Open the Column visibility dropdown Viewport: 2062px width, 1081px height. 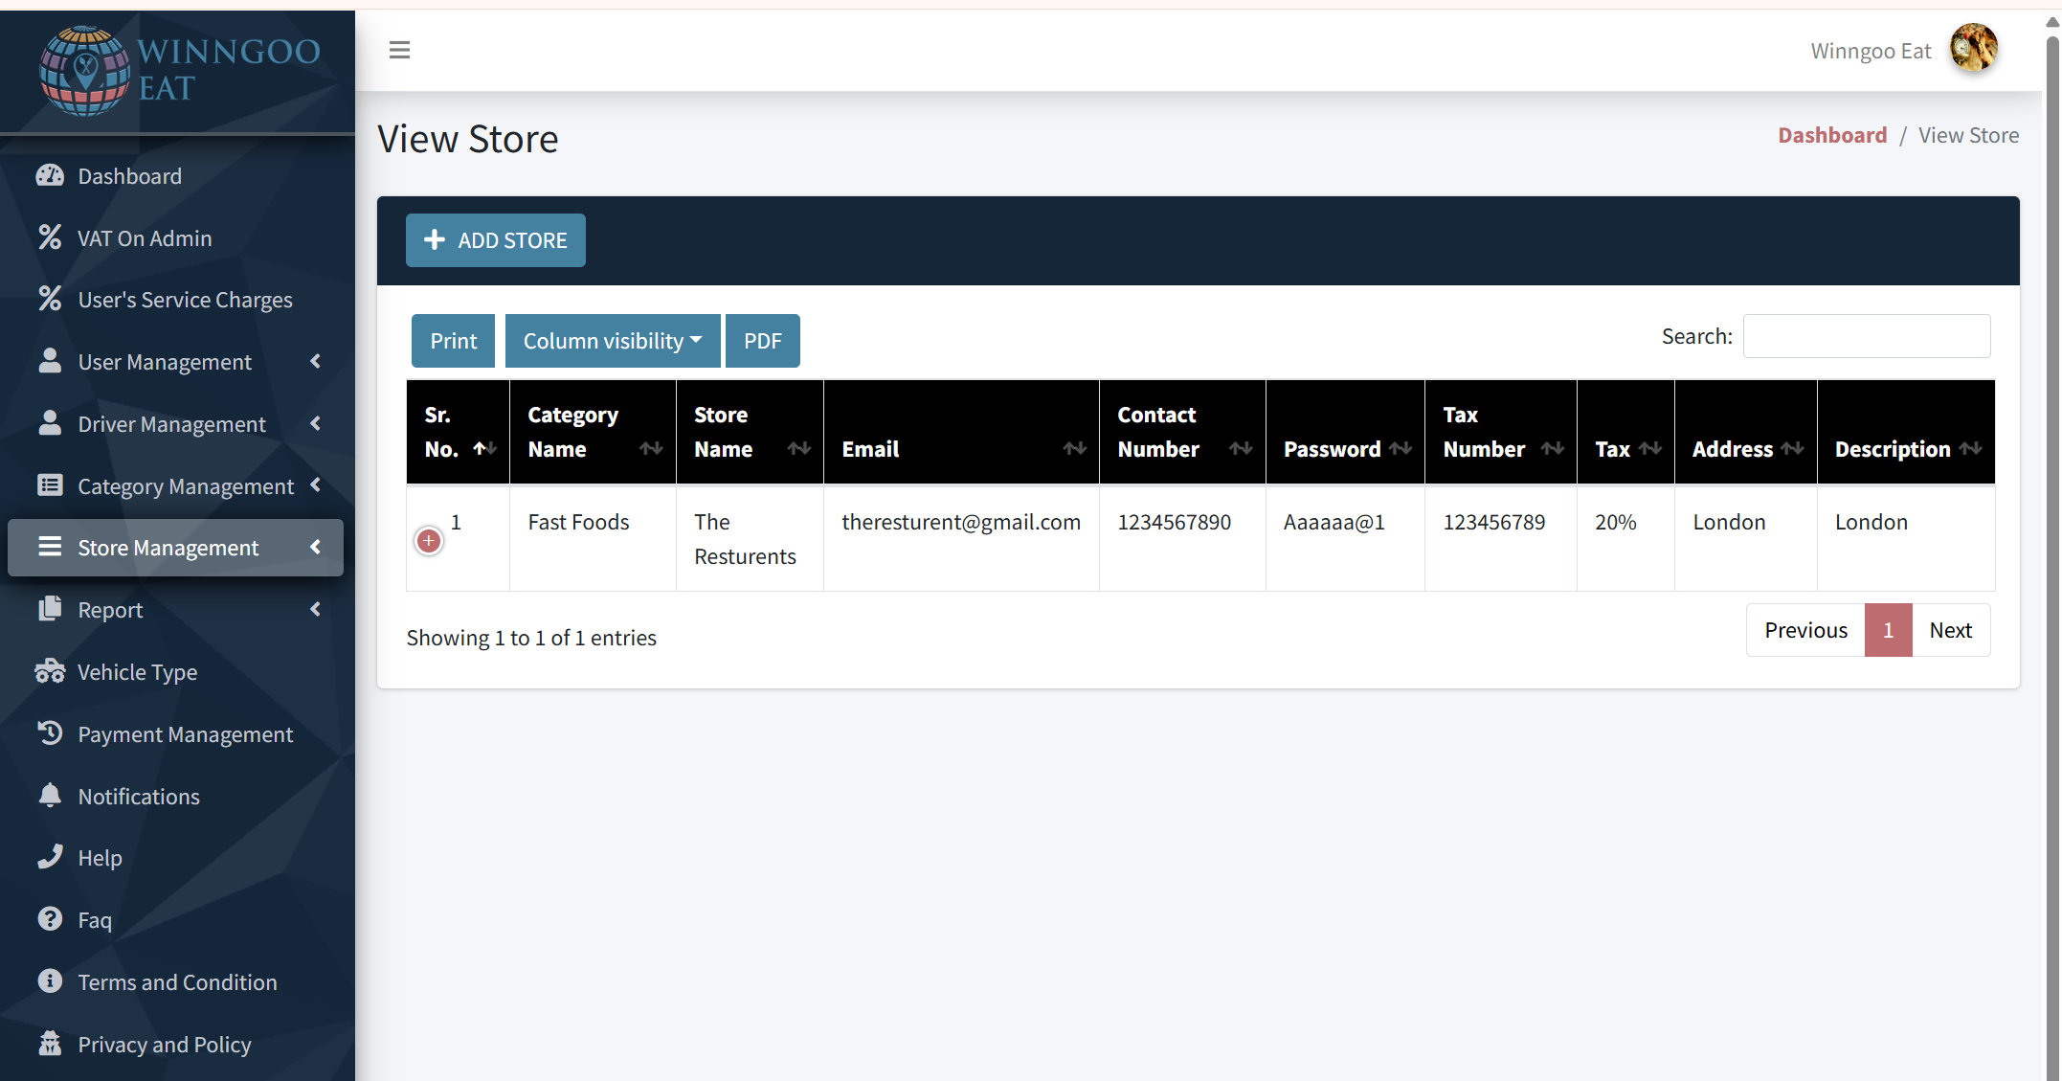[613, 341]
